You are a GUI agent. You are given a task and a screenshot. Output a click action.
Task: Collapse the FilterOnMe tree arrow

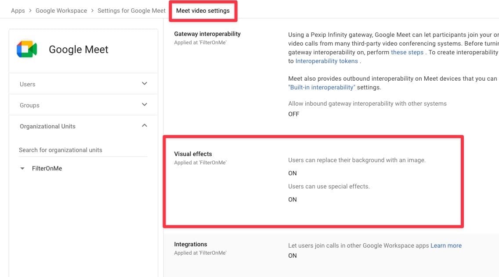tap(22, 168)
